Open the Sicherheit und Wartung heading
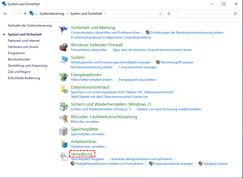Image resolution: width=243 pixels, height=178 pixels. tap(93, 27)
